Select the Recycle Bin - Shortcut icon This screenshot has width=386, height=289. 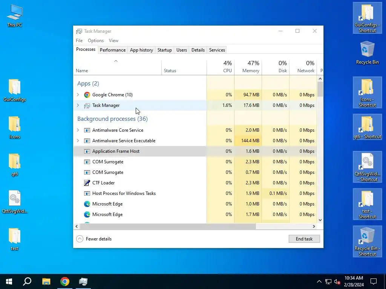click(x=367, y=241)
